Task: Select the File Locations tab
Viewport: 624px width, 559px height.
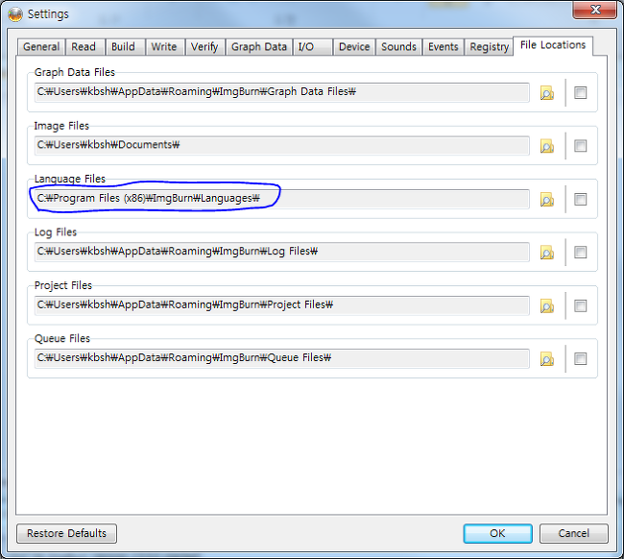Action: click(x=553, y=45)
